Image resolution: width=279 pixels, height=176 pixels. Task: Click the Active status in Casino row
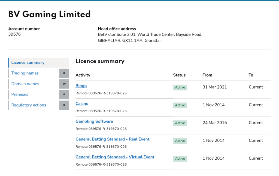coord(180,105)
